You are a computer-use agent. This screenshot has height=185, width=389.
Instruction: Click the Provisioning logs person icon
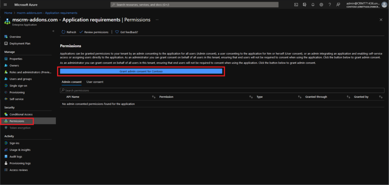coord(6,163)
